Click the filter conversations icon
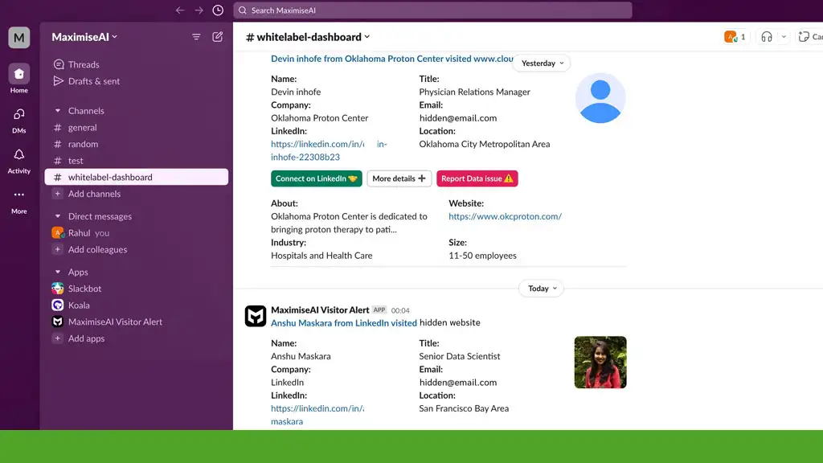The width and height of the screenshot is (823, 463). 196,37
